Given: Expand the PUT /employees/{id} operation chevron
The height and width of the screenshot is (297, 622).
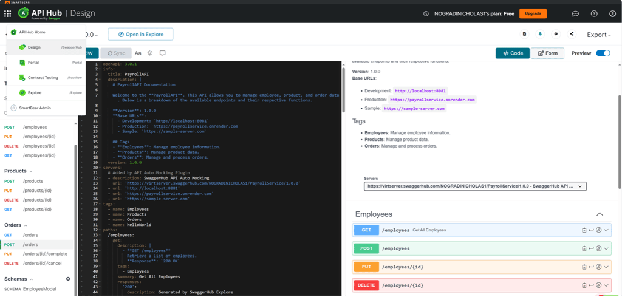Looking at the screenshot, I should point(606,267).
